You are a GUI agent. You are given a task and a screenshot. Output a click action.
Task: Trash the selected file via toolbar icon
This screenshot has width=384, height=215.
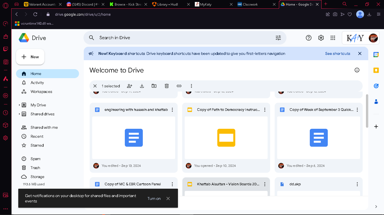(167, 86)
